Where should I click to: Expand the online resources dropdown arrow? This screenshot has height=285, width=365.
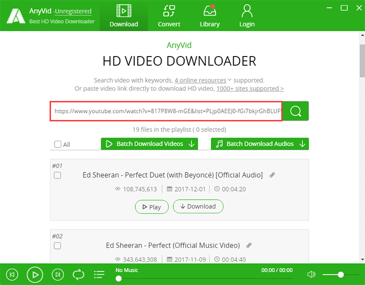pyautogui.click(x=230, y=80)
